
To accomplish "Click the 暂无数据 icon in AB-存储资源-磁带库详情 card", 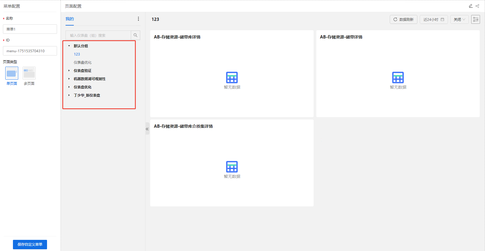I will click(x=232, y=78).
